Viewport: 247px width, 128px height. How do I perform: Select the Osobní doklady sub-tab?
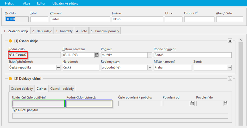click(x=22, y=89)
